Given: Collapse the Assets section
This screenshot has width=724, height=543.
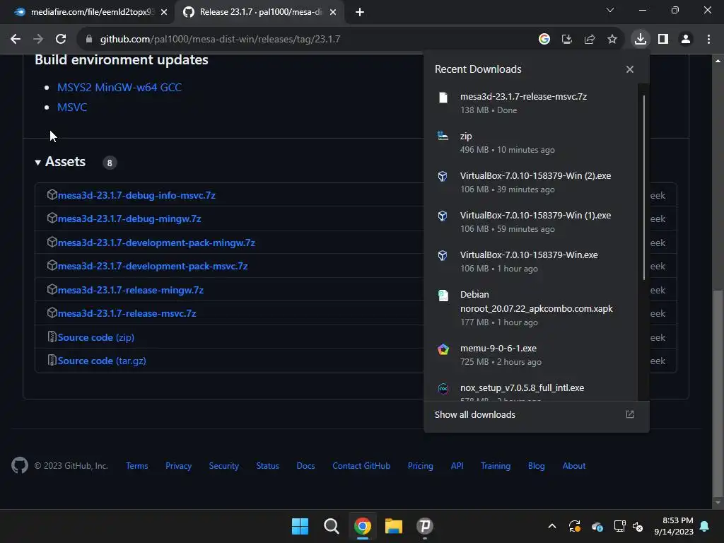Looking at the screenshot, I should 61,162.
